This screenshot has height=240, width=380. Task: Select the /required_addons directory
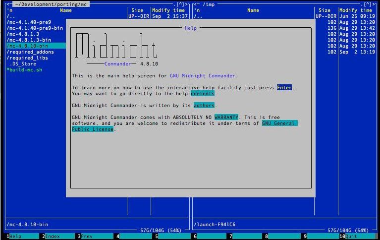click(30, 52)
